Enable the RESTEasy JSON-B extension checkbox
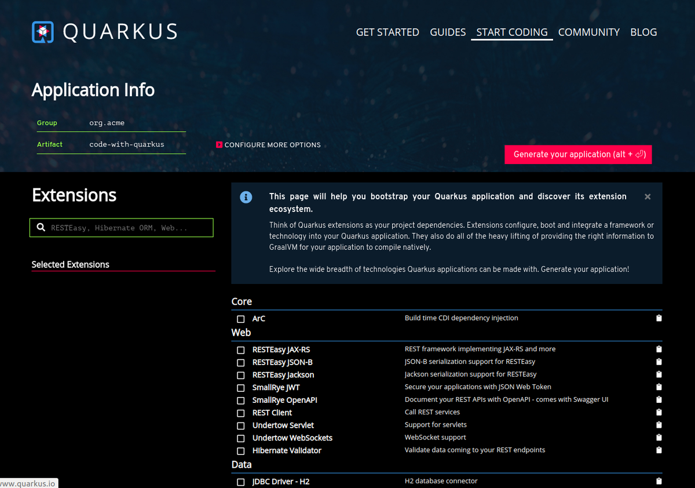 pyautogui.click(x=241, y=363)
